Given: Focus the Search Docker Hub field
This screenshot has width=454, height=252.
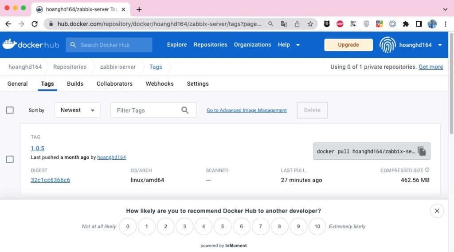Looking at the screenshot, I should (109, 45).
